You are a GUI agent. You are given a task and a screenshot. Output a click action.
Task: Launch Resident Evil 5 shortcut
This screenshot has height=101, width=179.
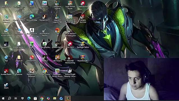45,18
